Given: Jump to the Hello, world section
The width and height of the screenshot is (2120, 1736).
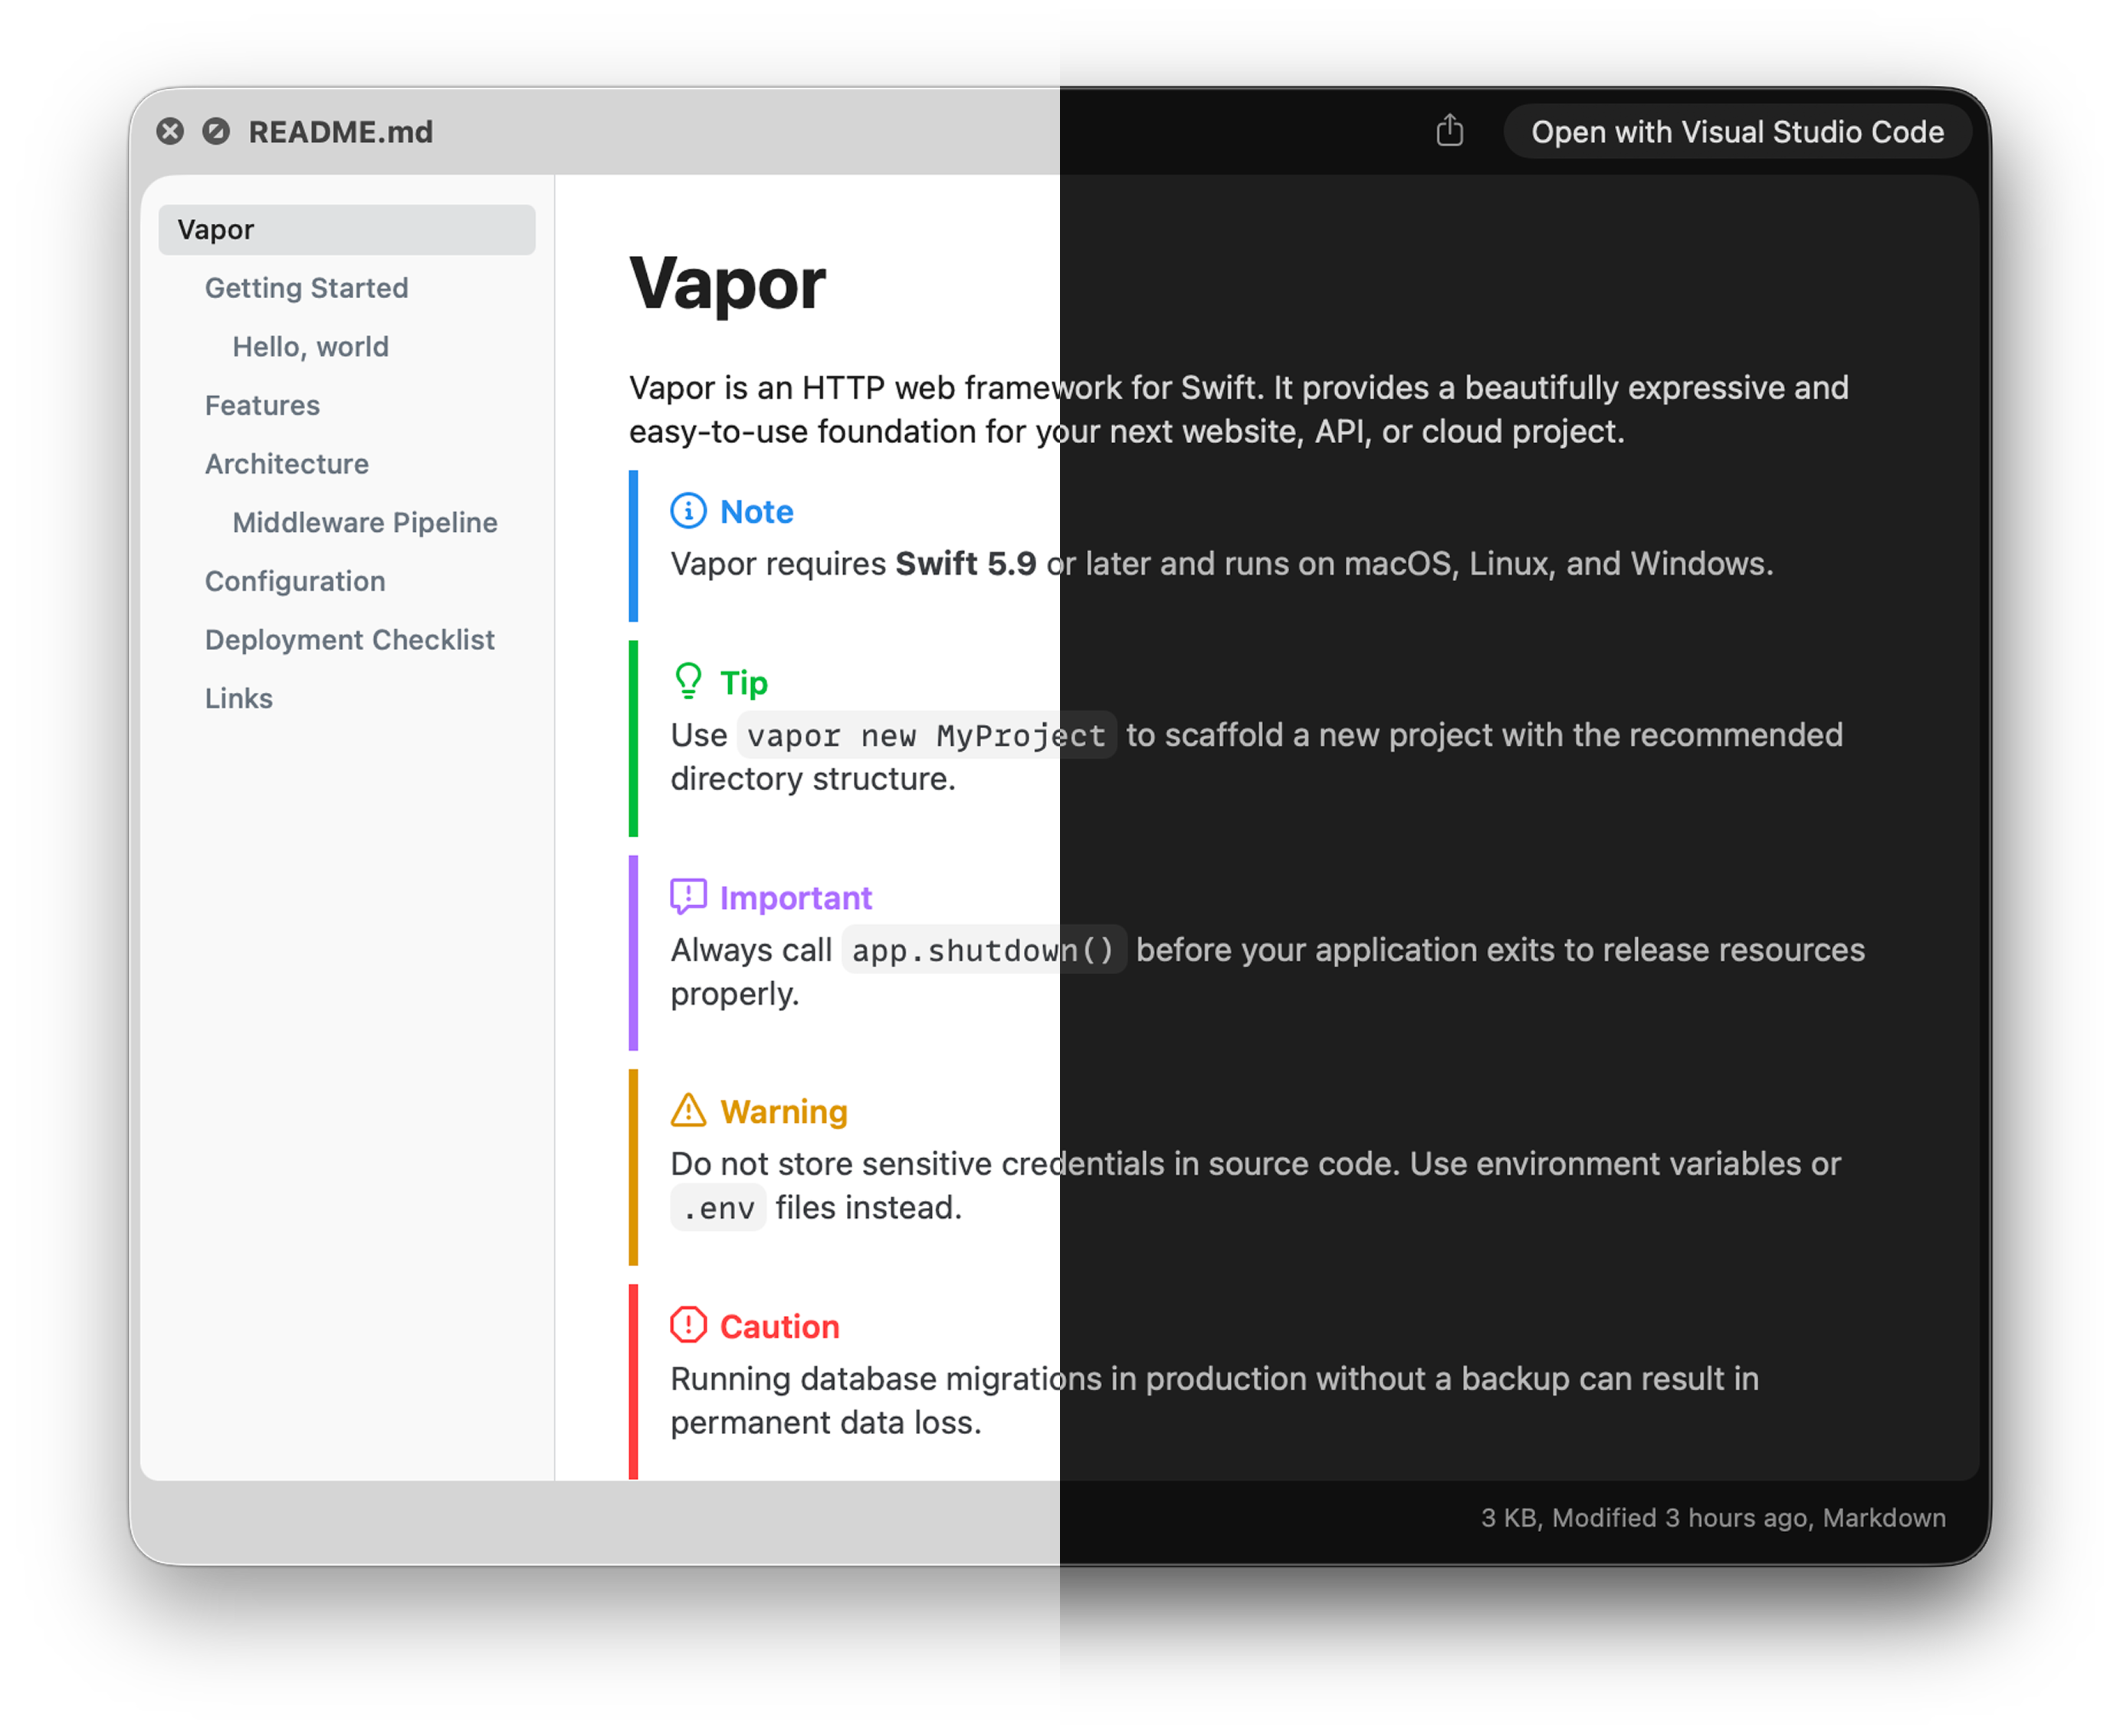Looking at the screenshot, I should 310,347.
